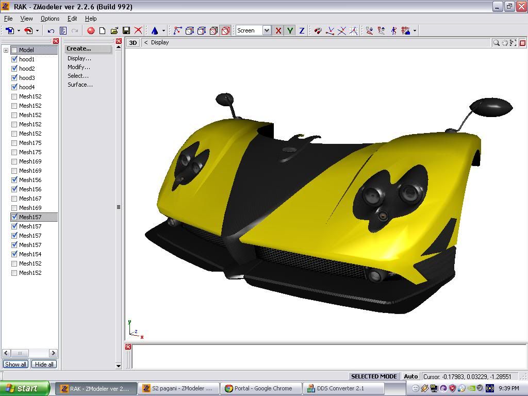Uncheck the hood1 object checkbox
This screenshot has height=396, width=528.
[14, 59]
